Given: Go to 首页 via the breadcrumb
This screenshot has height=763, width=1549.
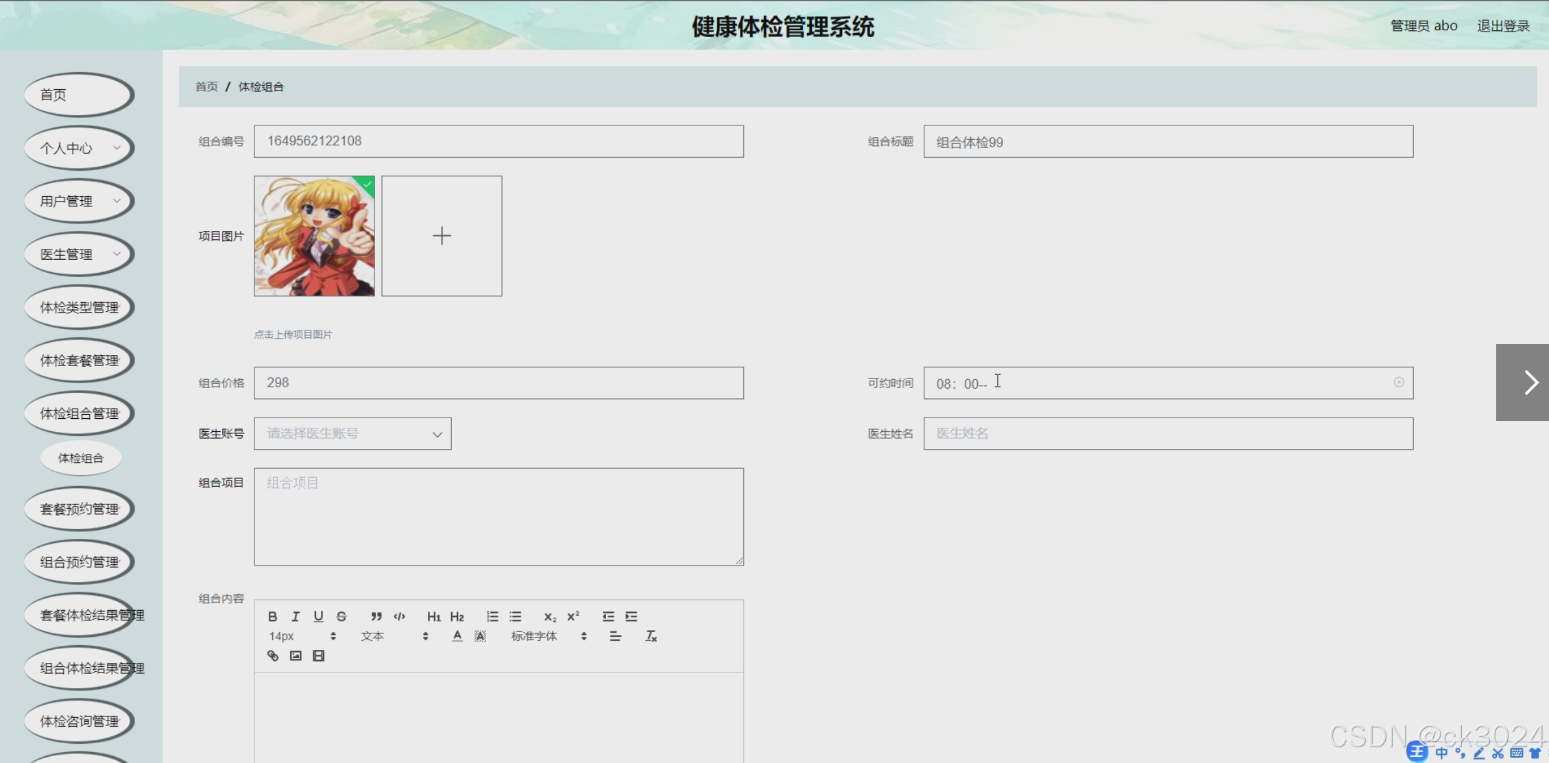Looking at the screenshot, I should click(x=206, y=86).
